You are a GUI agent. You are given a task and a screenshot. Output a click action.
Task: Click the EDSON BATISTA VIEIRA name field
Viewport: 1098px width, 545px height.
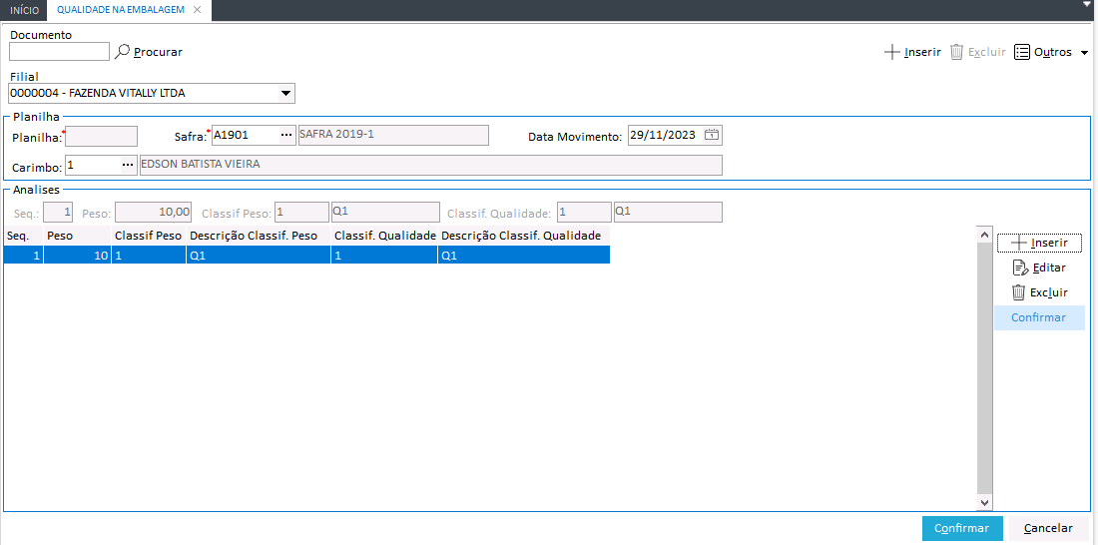pos(430,166)
